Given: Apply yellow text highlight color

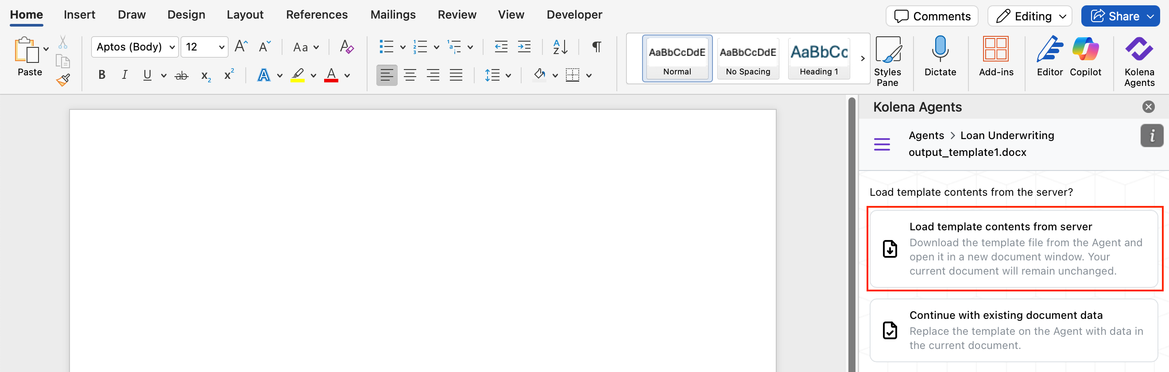Looking at the screenshot, I should click(298, 75).
